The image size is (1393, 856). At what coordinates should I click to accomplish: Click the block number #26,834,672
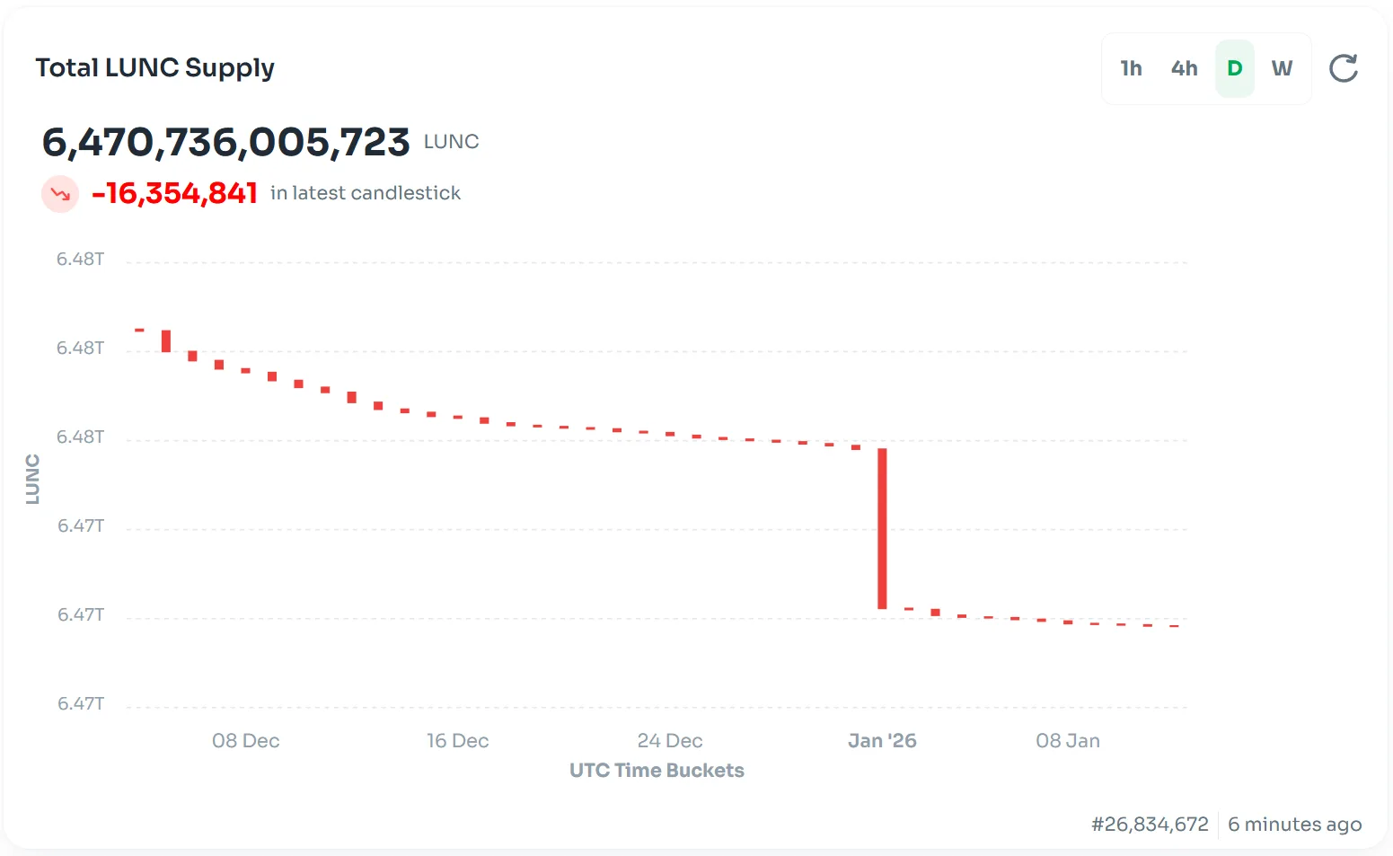point(1150,825)
